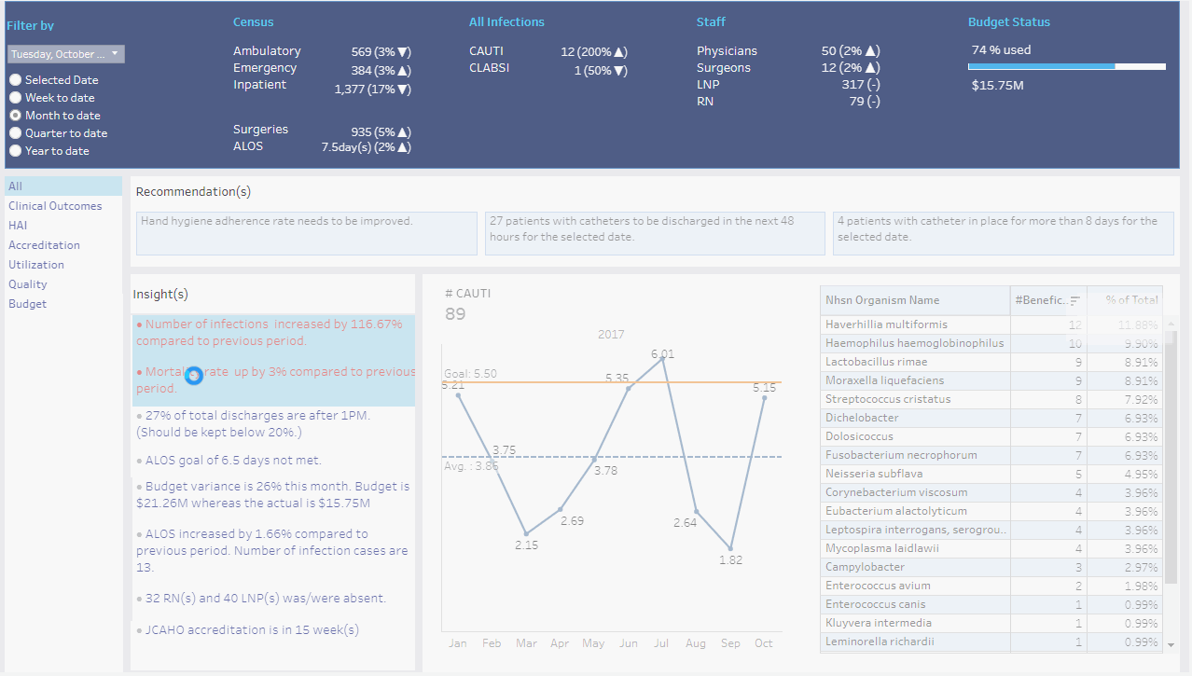Click the sort icon in #Benefic column header
This screenshot has height=676, width=1192.
coord(1075,300)
